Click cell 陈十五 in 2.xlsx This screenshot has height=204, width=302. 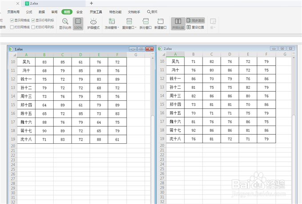(x=175, y=113)
